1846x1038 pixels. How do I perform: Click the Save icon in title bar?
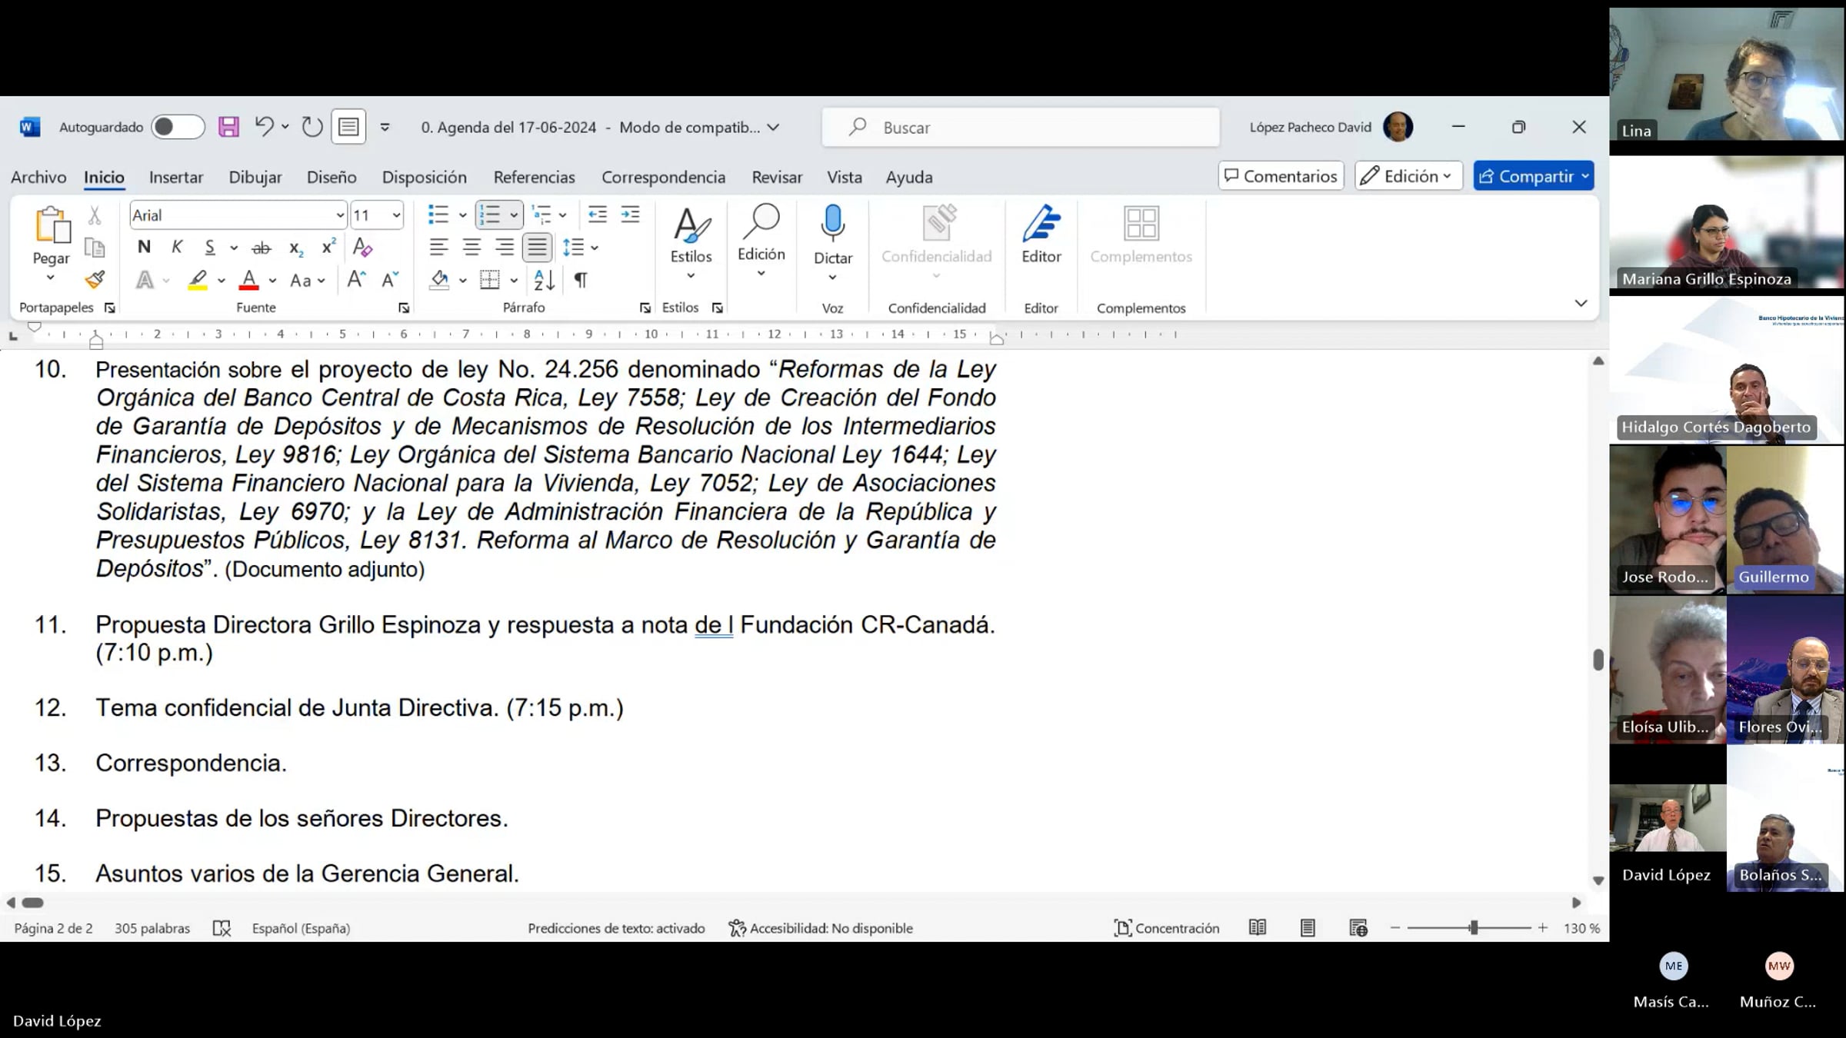[228, 127]
